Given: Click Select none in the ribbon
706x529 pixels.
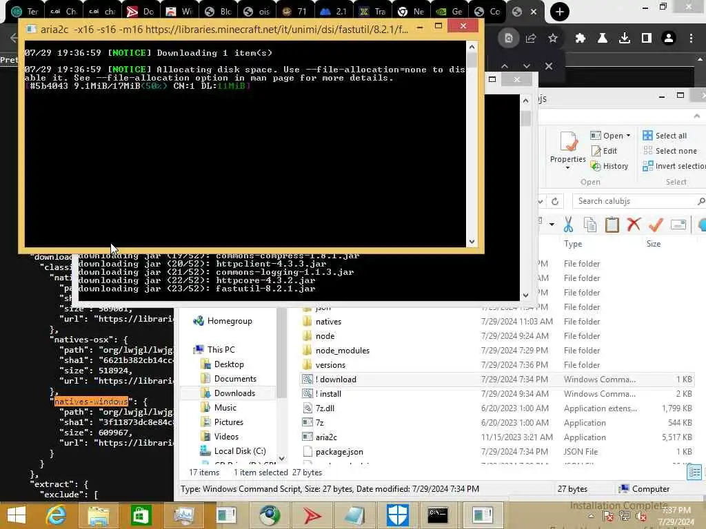Looking at the screenshot, I should coord(670,151).
